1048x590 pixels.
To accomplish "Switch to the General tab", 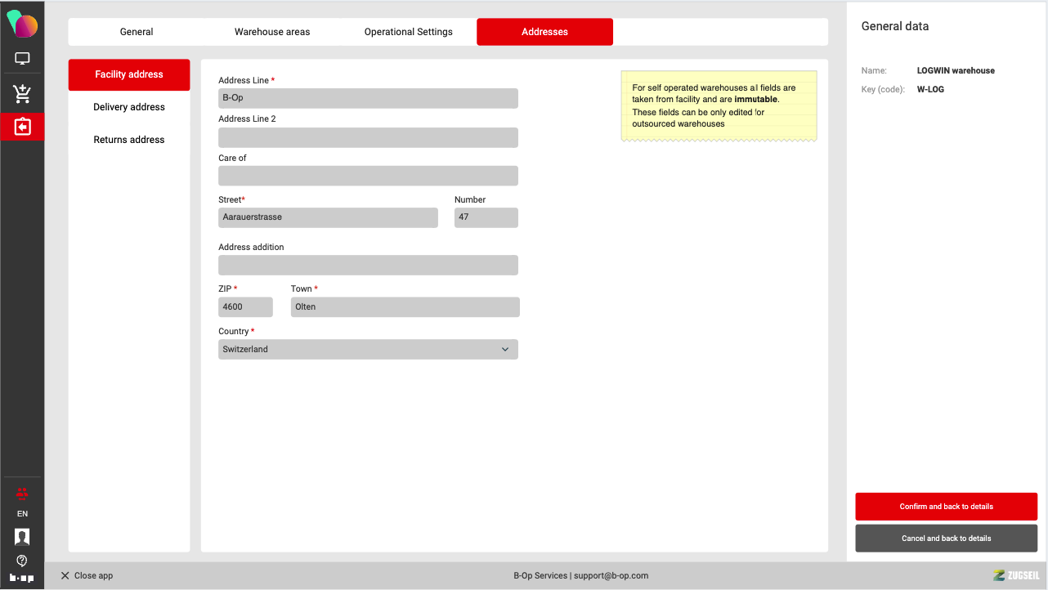I will [137, 32].
